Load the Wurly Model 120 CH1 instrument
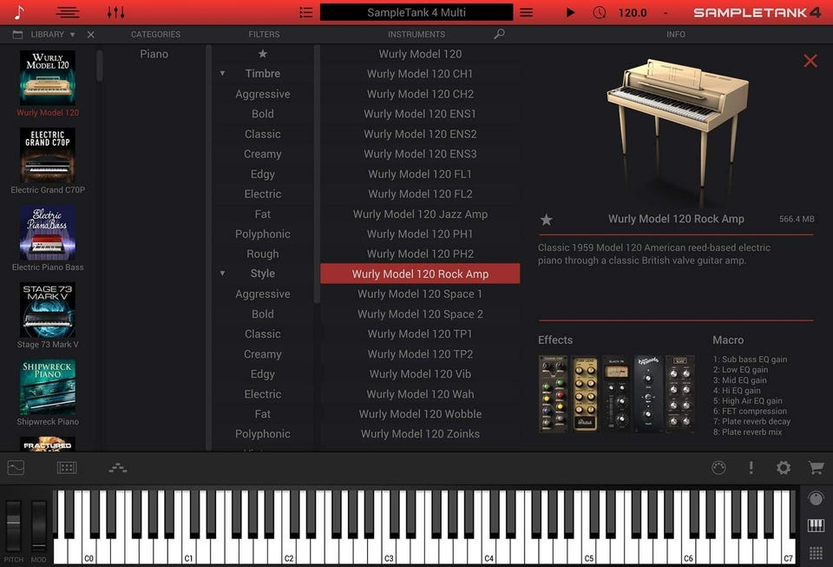Viewport: 833px width, 567px height. (x=420, y=74)
